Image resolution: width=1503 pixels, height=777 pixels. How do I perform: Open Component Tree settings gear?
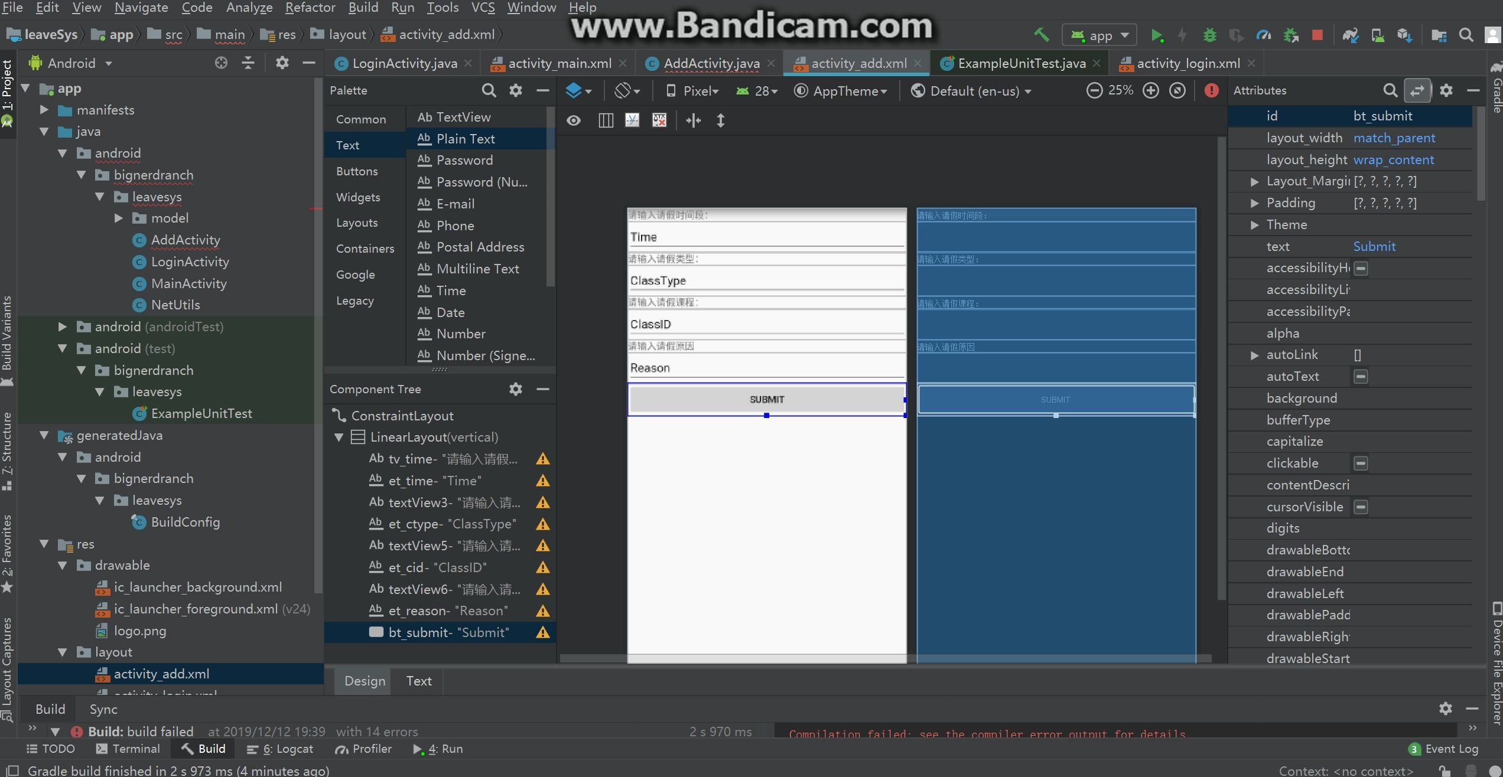(x=516, y=389)
